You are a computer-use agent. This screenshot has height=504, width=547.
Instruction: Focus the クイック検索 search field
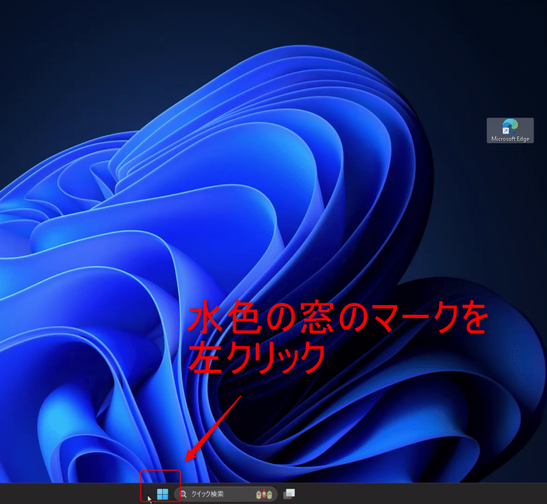[x=226, y=494]
